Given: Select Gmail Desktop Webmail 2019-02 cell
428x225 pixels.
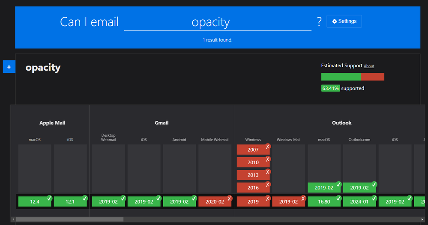Looking at the screenshot, I should 108,201.
